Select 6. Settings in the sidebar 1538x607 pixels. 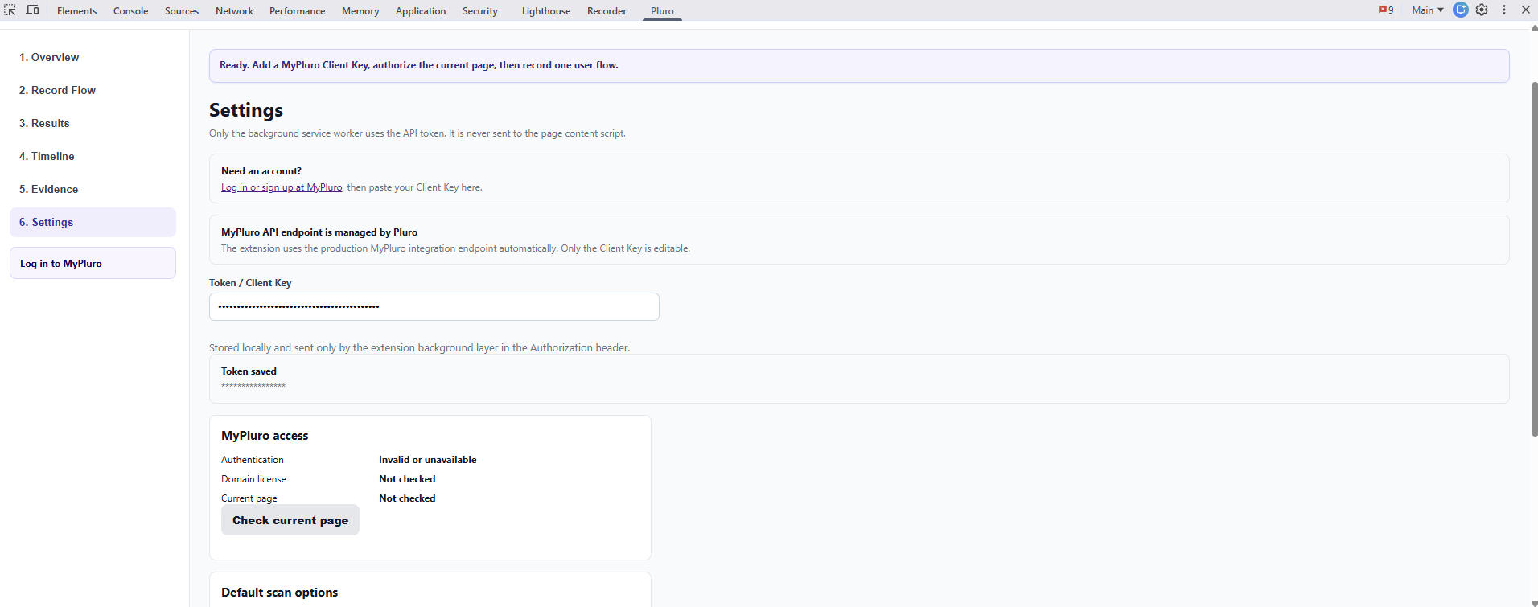(93, 223)
